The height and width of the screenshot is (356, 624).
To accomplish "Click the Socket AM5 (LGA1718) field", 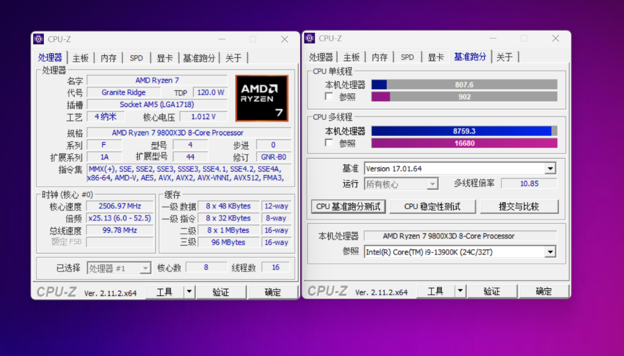I will pyautogui.click(x=157, y=105).
